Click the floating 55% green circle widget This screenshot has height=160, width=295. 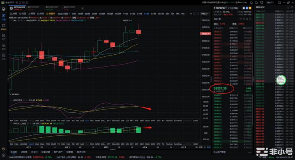(281, 80)
